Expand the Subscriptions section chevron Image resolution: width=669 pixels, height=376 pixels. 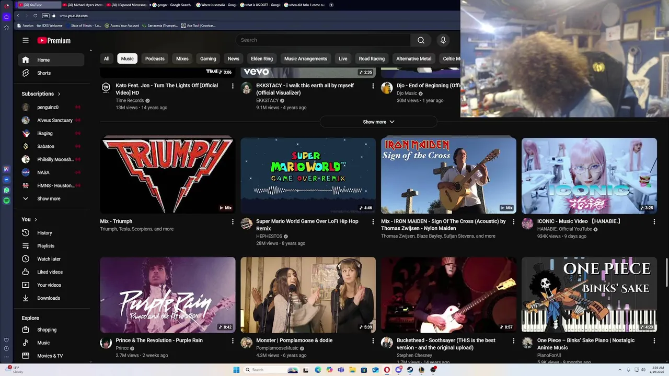pos(59,94)
